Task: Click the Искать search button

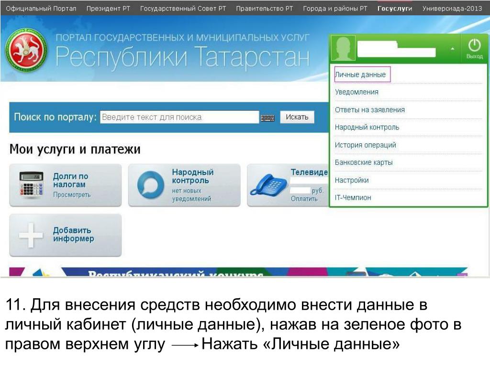Action: (x=297, y=117)
